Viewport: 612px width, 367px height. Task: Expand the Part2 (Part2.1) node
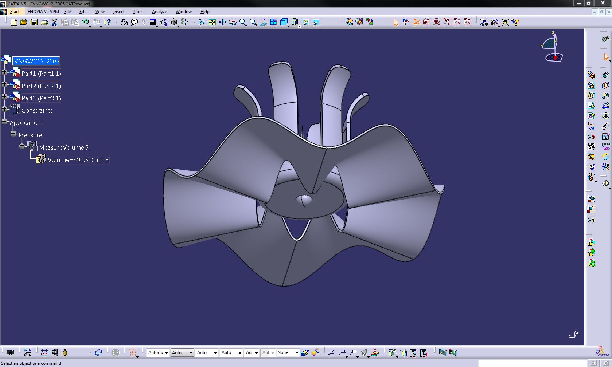[x=4, y=84]
